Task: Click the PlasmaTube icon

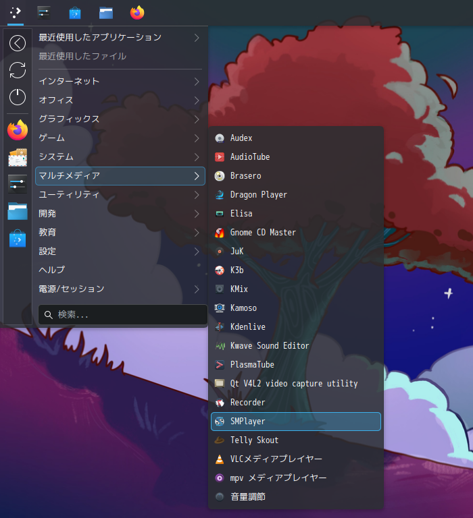Action: [x=220, y=365]
